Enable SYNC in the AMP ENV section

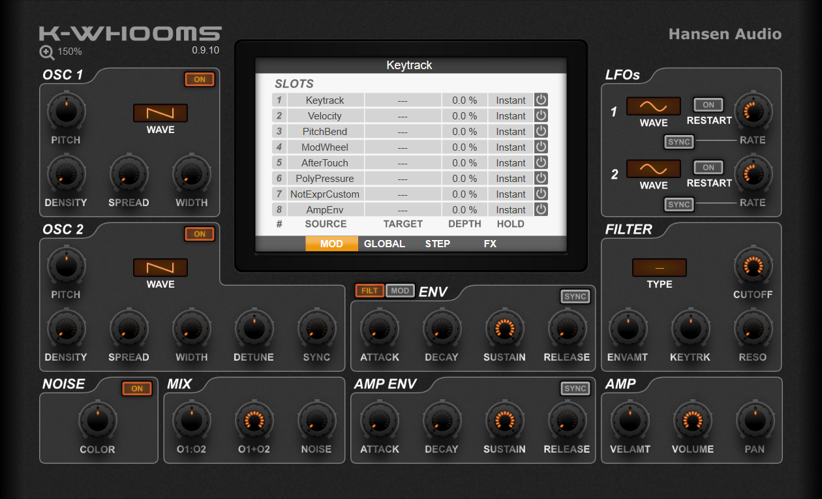point(575,389)
